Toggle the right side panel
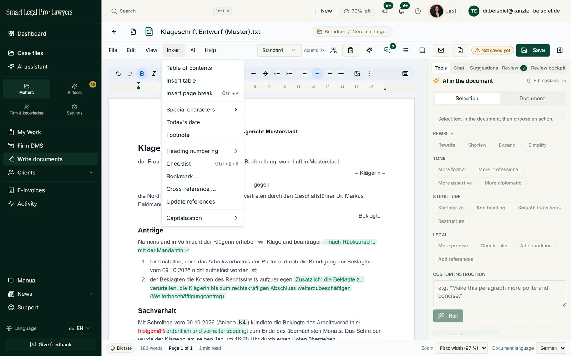The height and width of the screenshot is (356, 571). tap(560, 50)
